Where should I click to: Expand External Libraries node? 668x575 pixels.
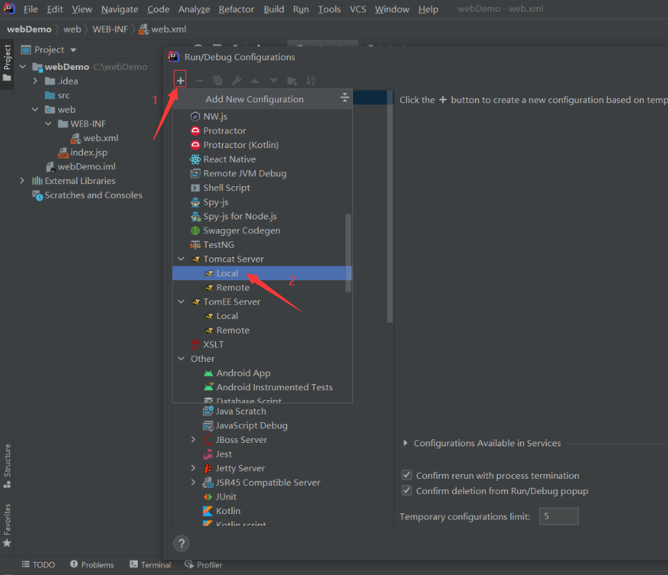(22, 181)
